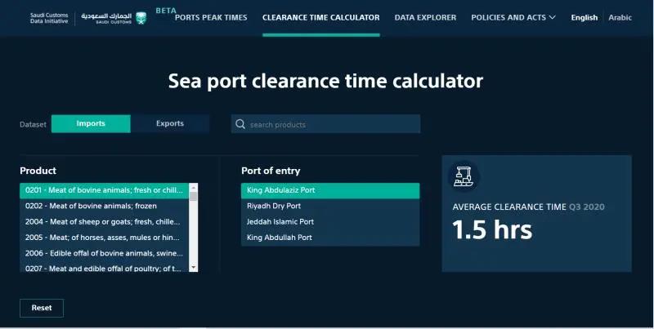Choose Jeddah Islamic Port
The height and width of the screenshot is (329, 654).
click(x=330, y=222)
